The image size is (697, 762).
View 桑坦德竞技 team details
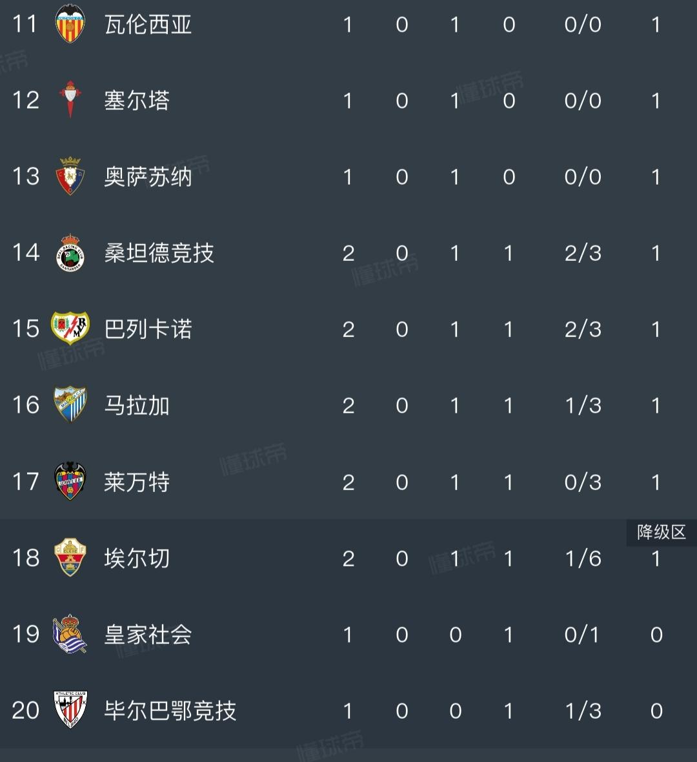159,252
